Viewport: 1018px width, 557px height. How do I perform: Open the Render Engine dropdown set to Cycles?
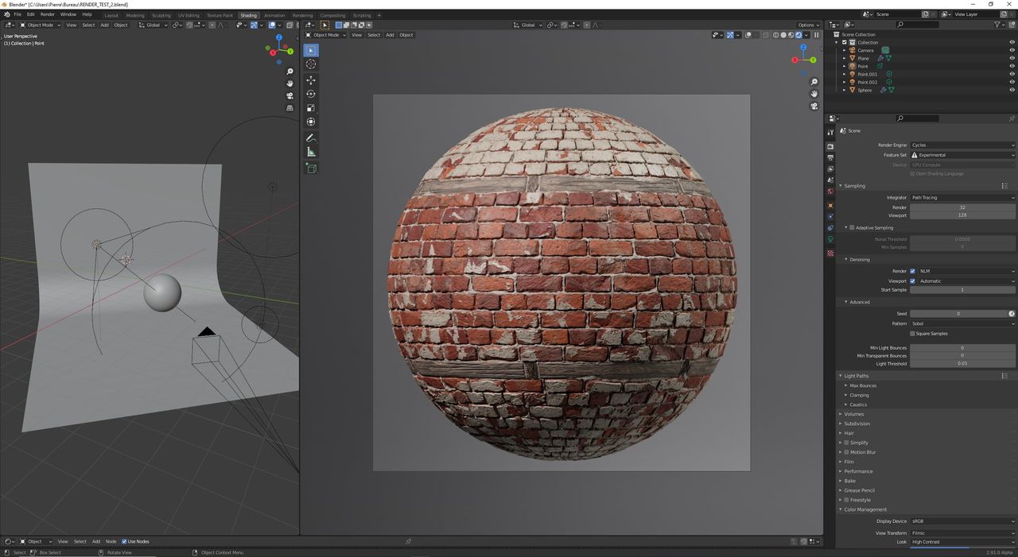pos(962,145)
